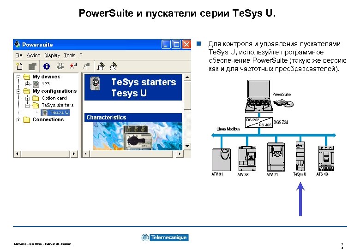This screenshot has height=249, width=360.
Task: Collapse the TeSys starters folder node
Action: pyautogui.click(x=27, y=106)
